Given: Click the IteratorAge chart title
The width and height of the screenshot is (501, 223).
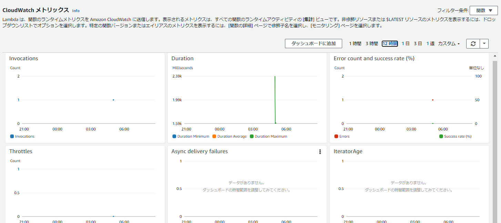Looking at the screenshot, I should coord(348,151).
